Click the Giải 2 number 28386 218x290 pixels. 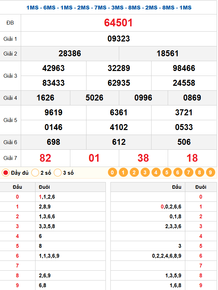click(x=70, y=53)
